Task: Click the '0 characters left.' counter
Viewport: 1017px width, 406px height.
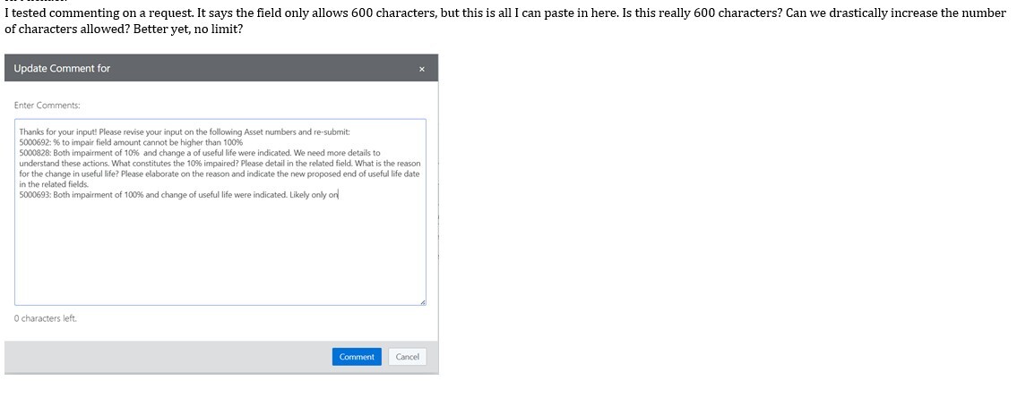Action: point(45,318)
